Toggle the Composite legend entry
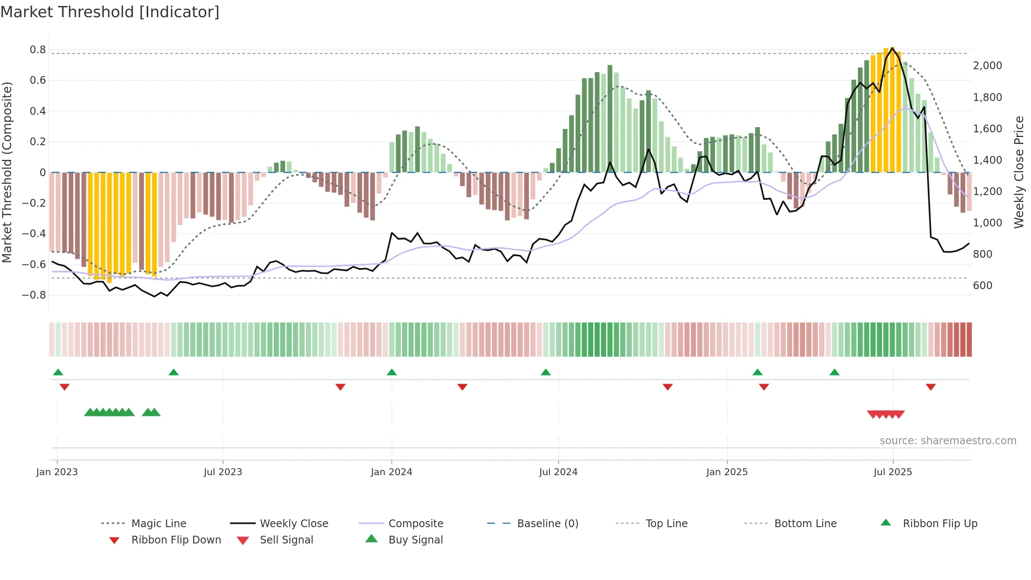 pos(401,523)
